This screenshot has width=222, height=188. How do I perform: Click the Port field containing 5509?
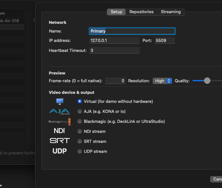pyautogui.click(x=164, y=41)
